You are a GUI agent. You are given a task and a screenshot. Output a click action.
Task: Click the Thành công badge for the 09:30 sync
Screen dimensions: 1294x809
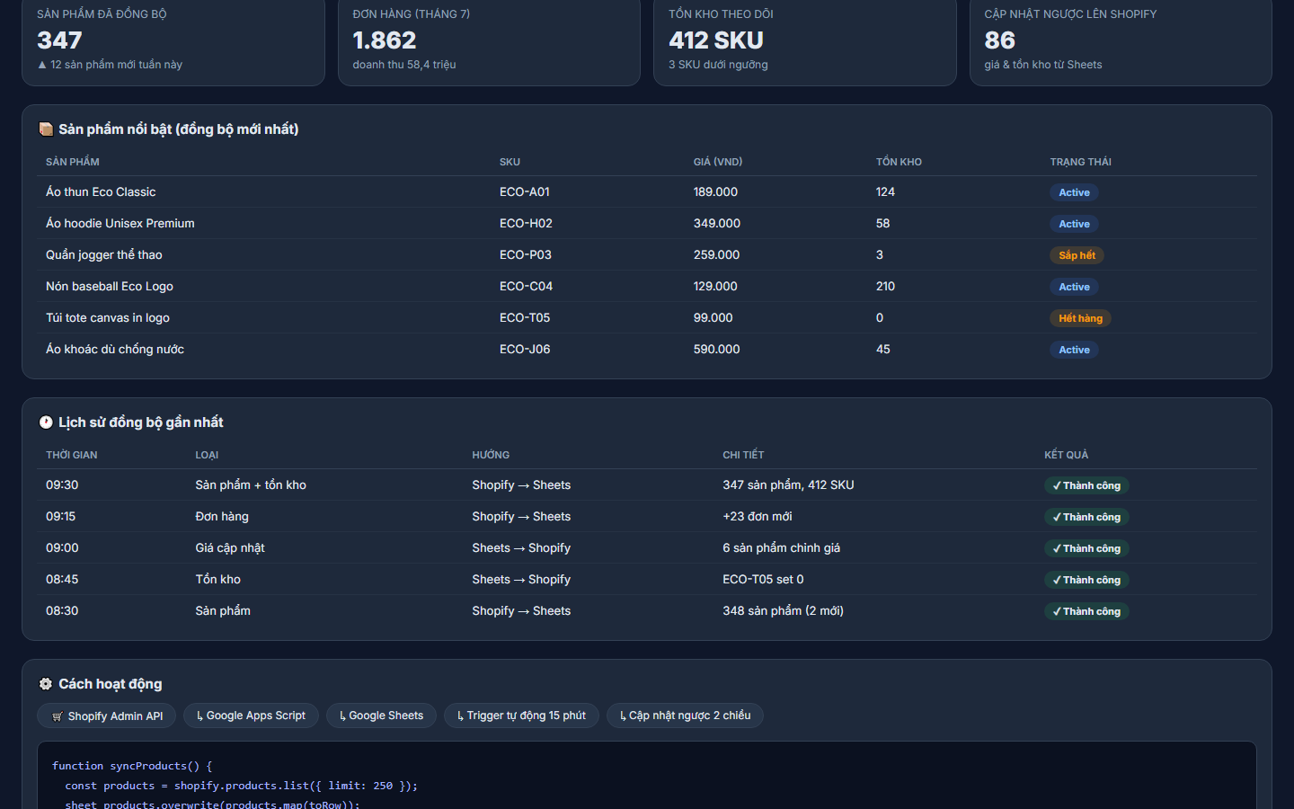(1086, 485)
